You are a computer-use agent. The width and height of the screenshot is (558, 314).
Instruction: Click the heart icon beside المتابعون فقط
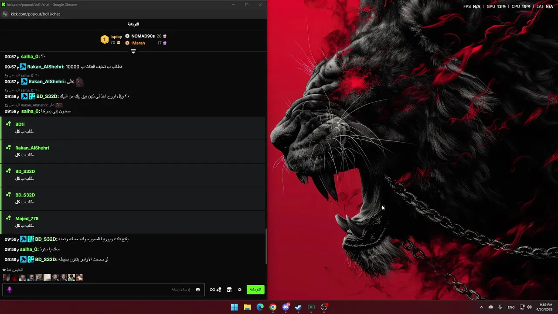tap(4, 270)
